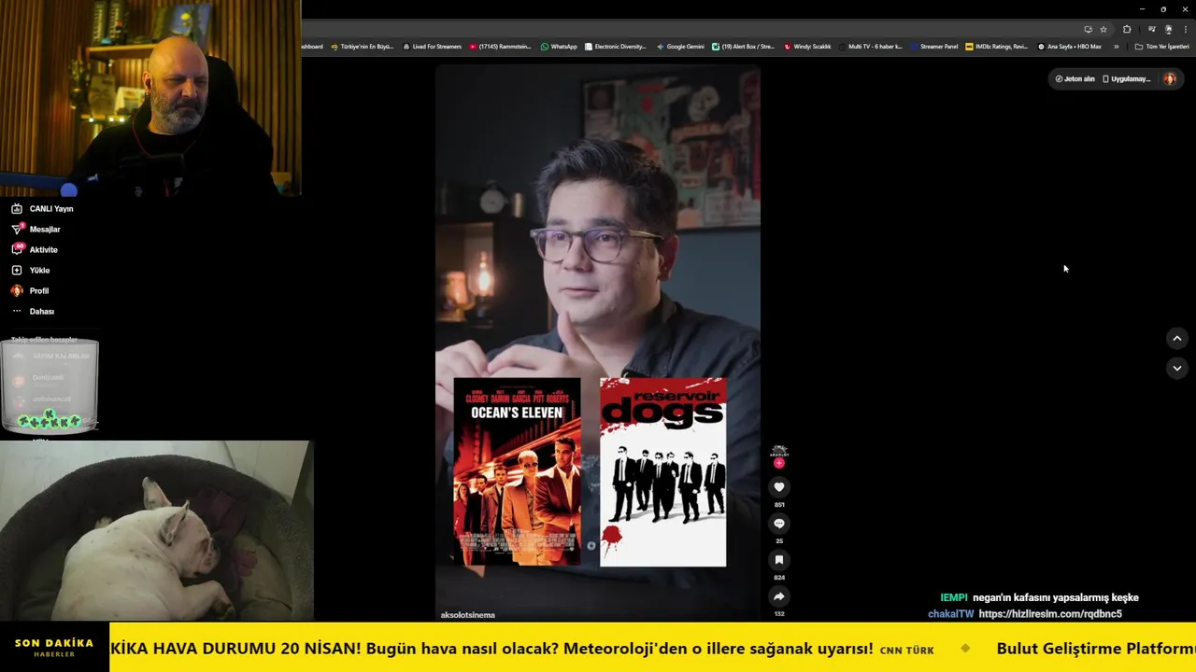Open creator avatar above the like button
The height and width of the screenshot is (672, 1196).
[779, 452]
